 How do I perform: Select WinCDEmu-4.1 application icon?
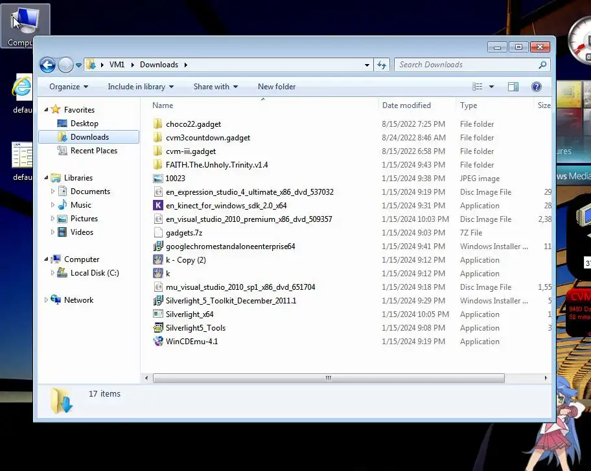[x=158, y=341]
